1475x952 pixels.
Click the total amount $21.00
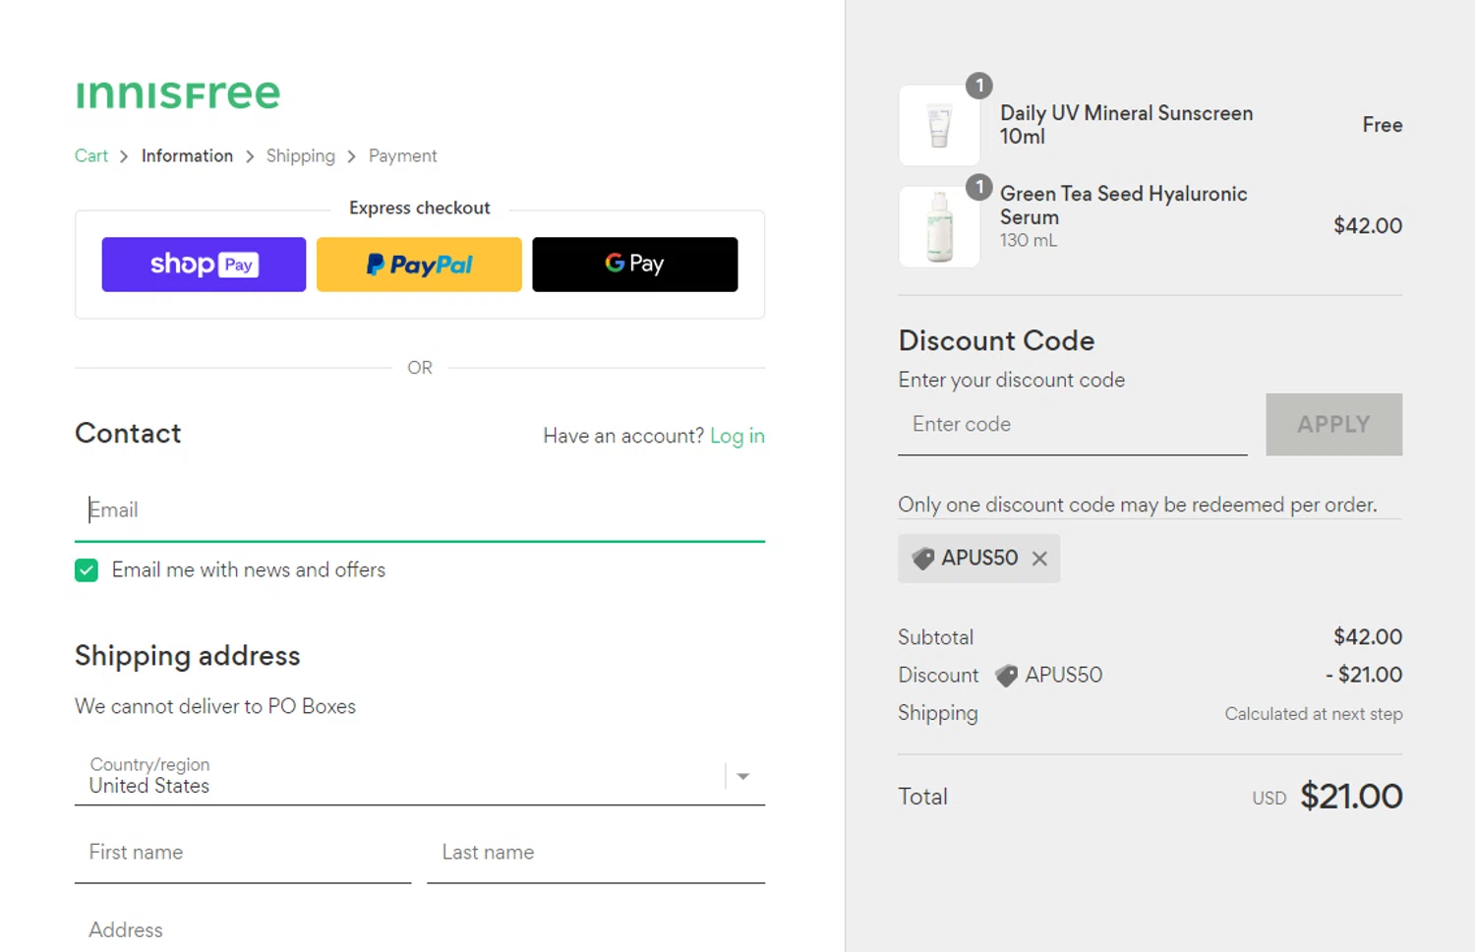[x=1351, y=797]
